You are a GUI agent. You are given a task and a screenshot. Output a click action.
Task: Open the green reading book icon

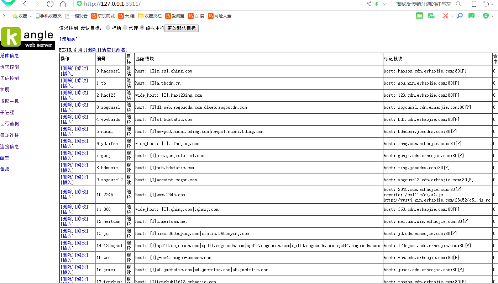[x=420, y=16]
